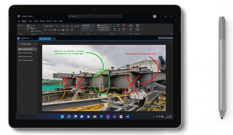
Task: Click the Paste icon in the Clipboard group
Action: pyautogui.click(x=28, y=27)
